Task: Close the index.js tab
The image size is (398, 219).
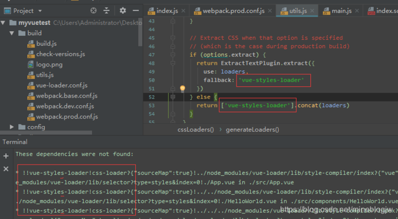Action: 183,11
